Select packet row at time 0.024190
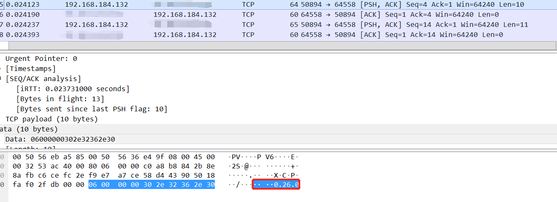Screen dimensions: 557x202 point(278,14)
